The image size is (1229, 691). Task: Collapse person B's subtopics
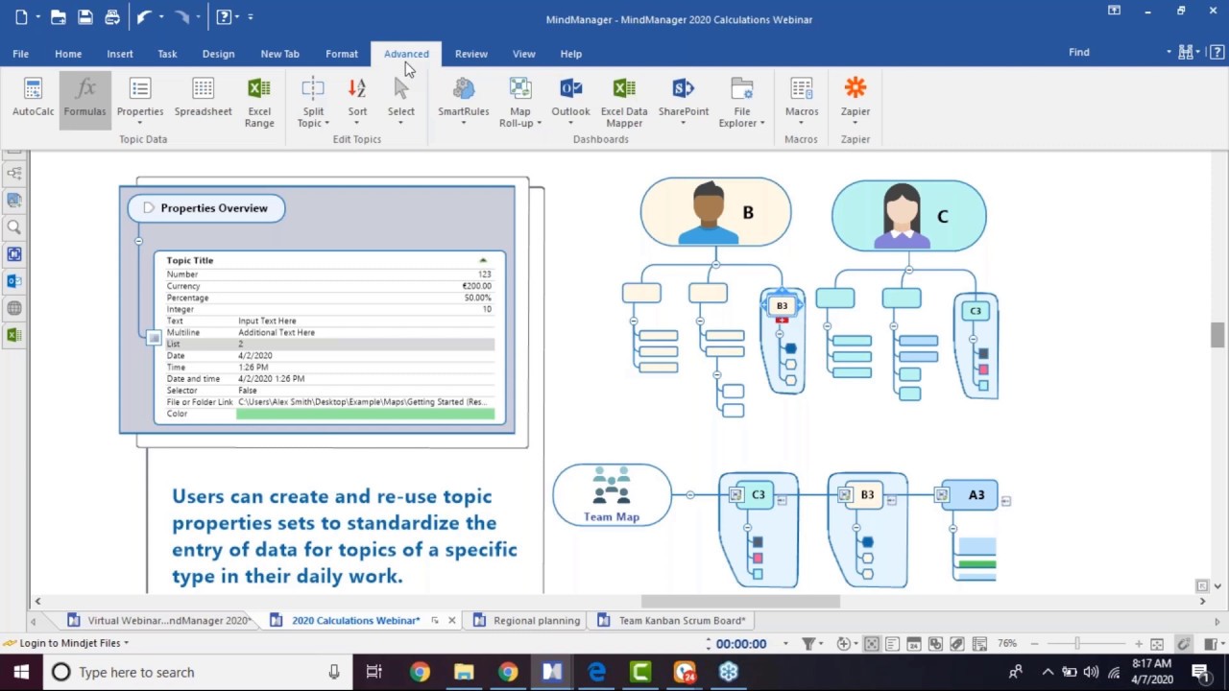pyautogui.click(x=716, y=264)
